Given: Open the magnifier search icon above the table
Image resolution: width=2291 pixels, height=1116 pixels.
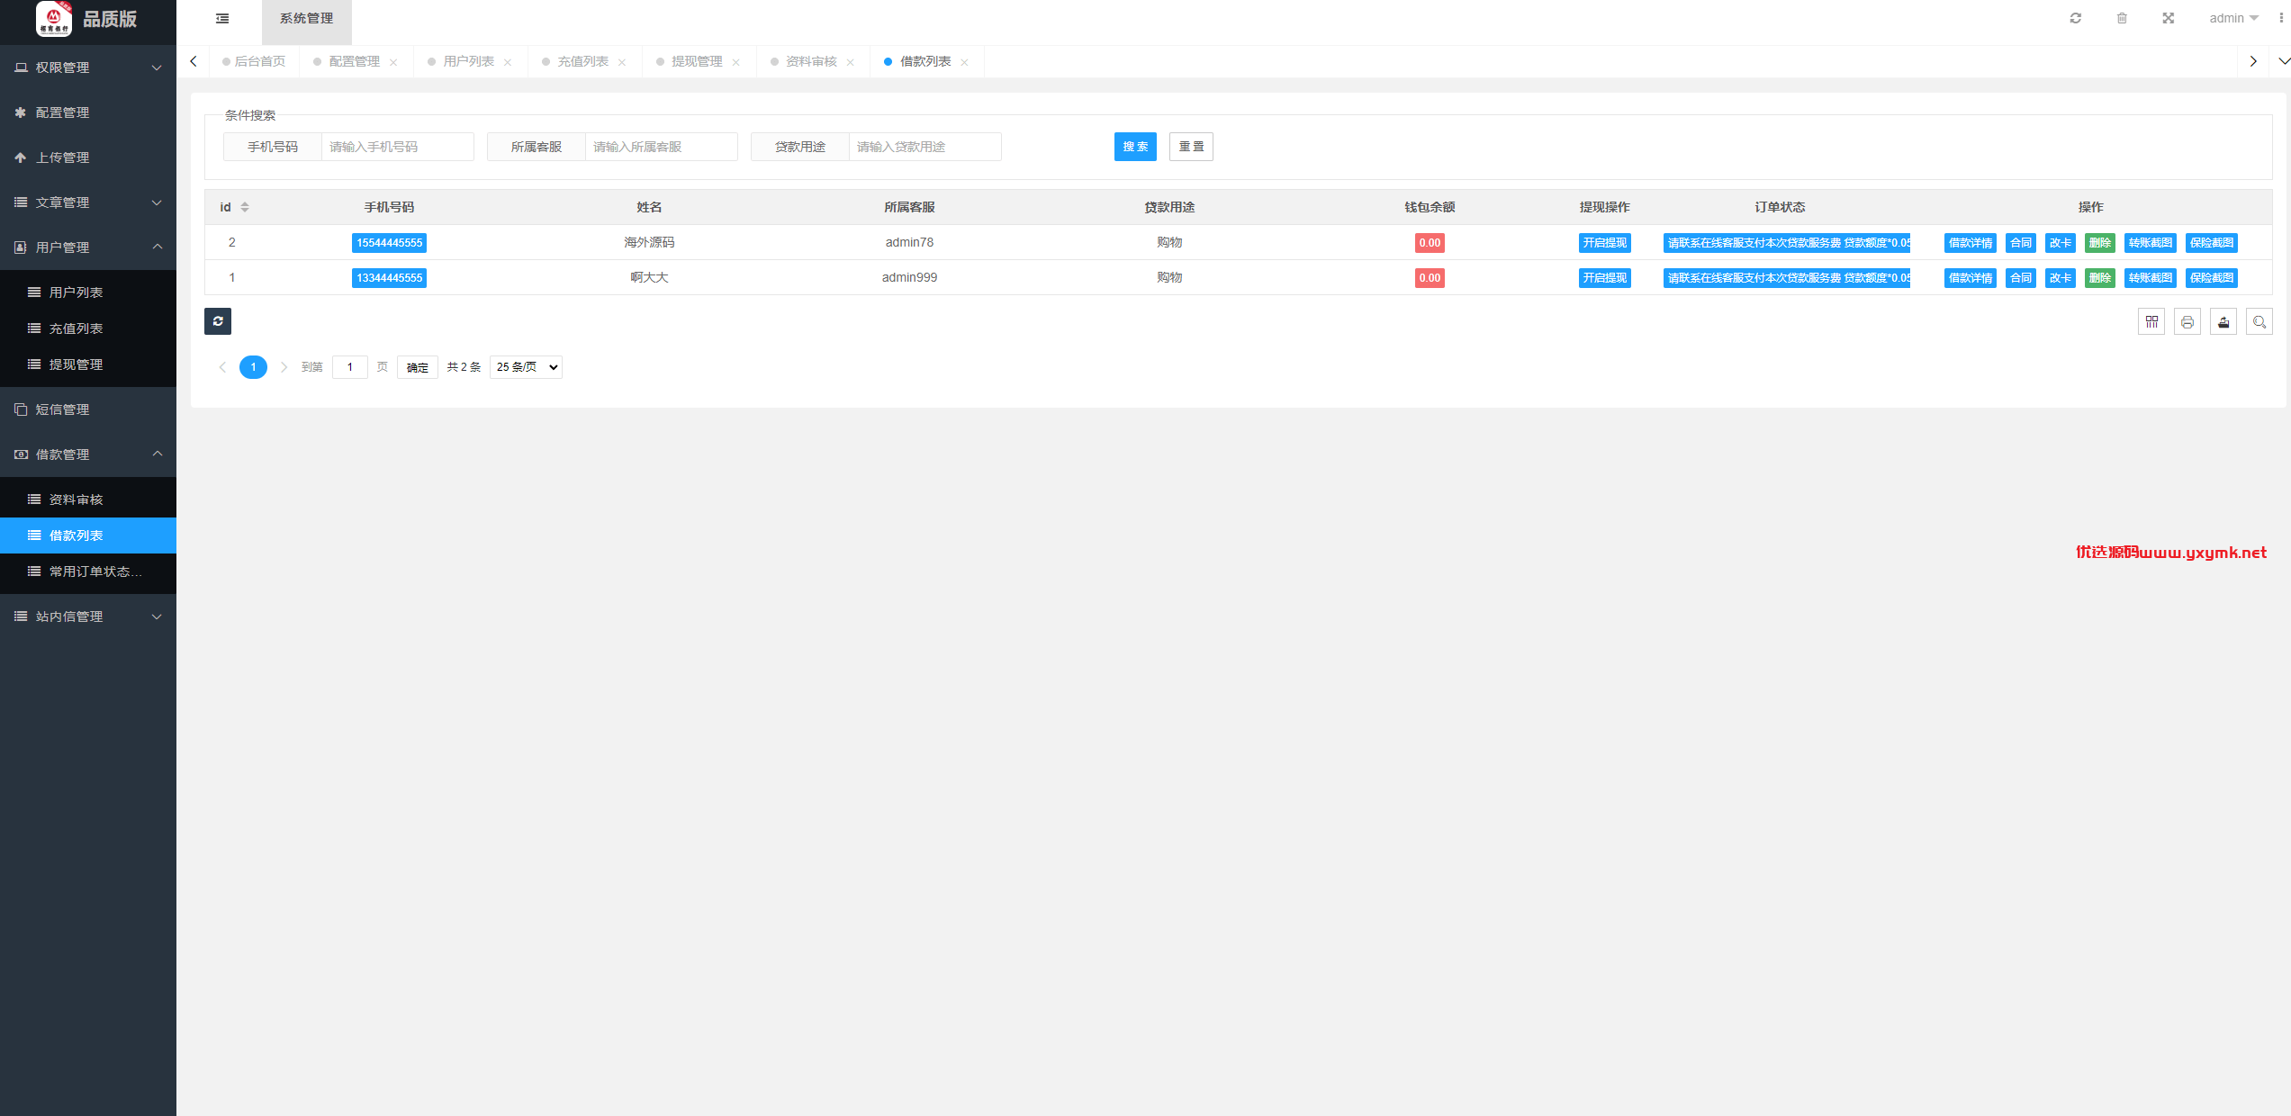Looking at the screenshot, I should point(2259,321).
